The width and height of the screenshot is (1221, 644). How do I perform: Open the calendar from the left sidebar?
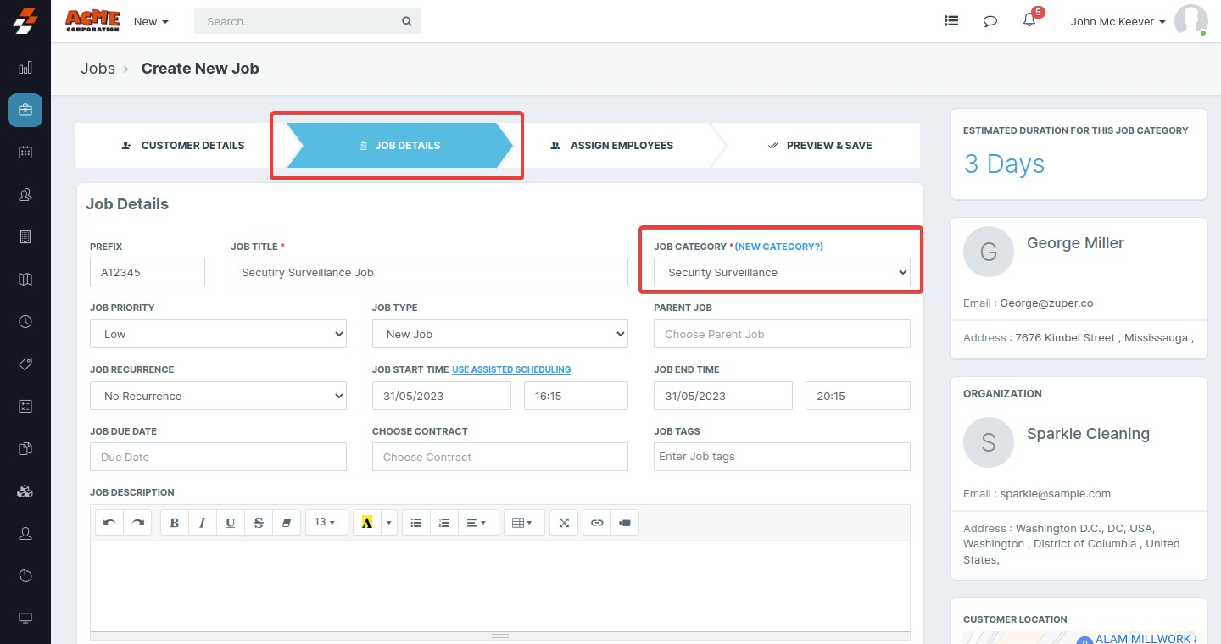[x=25, y=153]
